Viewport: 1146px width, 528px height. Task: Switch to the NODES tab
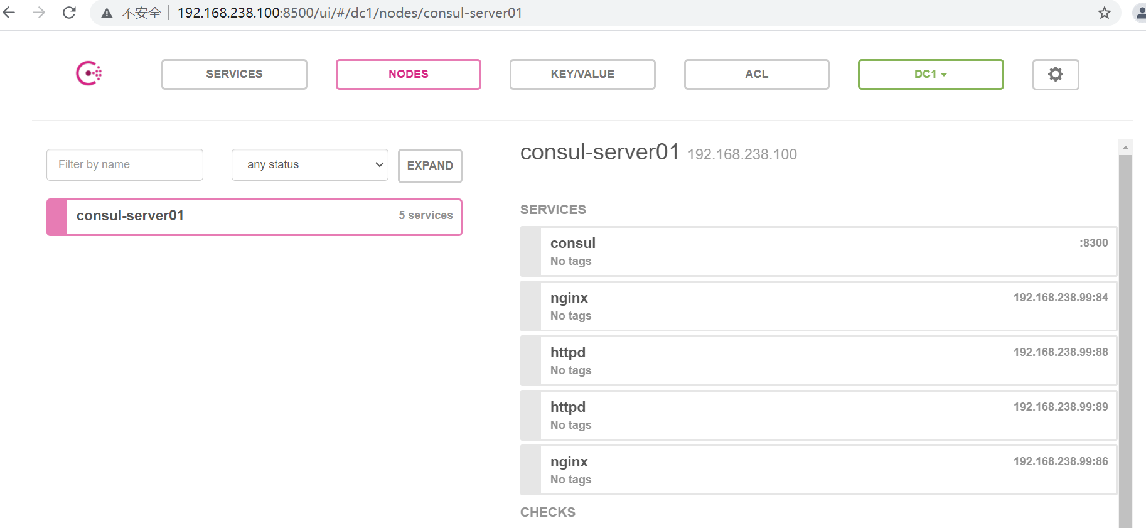tap(409, 74)
